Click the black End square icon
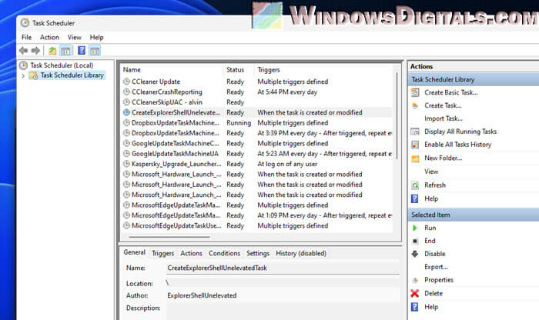Image resolution: width=539 pixels, height=320 pixels. (415, 241)
